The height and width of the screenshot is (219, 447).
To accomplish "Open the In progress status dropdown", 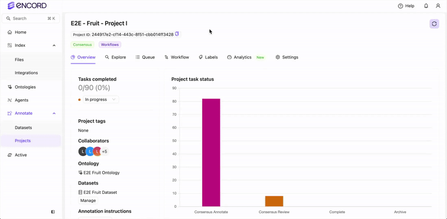I will (x=101, y=100).
